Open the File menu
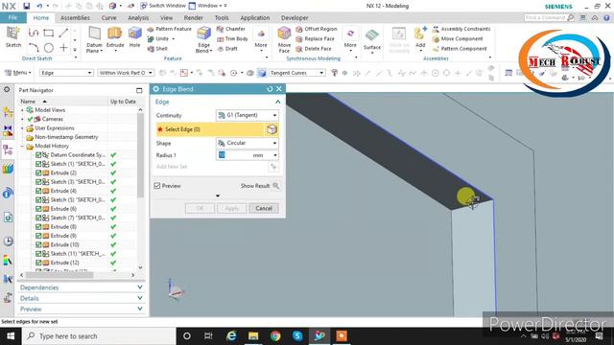Viewport: 614px width, 345px height. tap(12, 17)
